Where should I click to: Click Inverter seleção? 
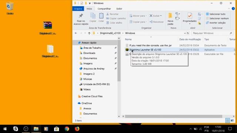tap(216, 23)
